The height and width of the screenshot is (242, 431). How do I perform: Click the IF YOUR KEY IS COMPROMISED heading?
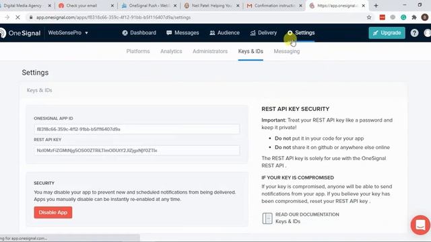(298, 177)
